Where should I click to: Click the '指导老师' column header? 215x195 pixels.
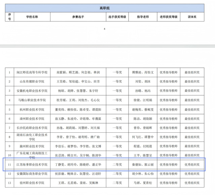pyautogui.click(x=143, y=17)
